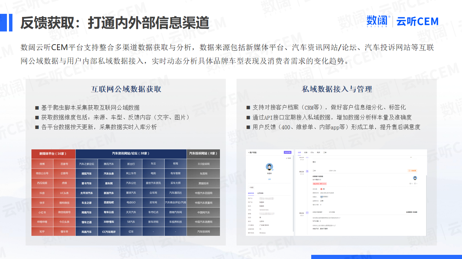Switch to the 反馈 tab

(x=306, y=152)
